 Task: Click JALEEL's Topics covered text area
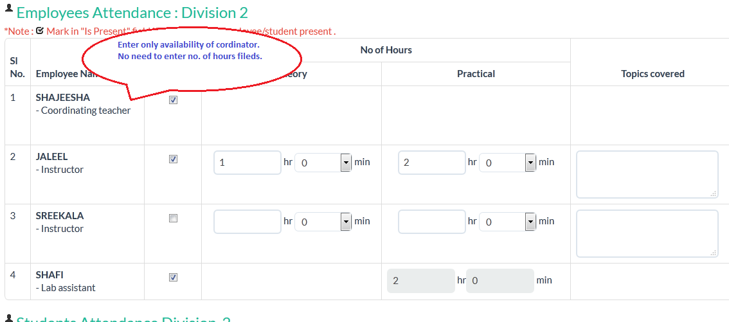pos(647,174)
